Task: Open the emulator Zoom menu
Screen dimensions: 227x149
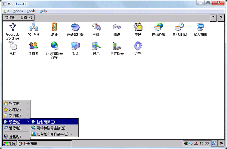Action: coord(18,11)
